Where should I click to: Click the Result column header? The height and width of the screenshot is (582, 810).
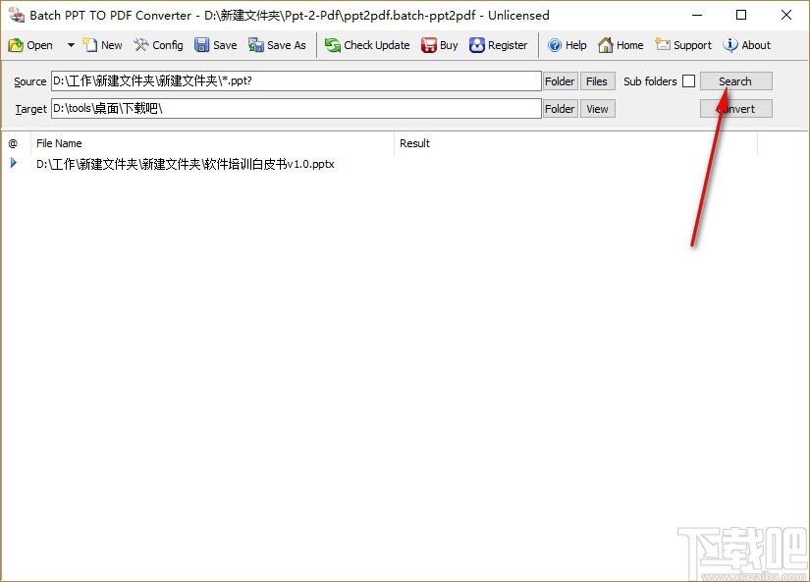point(575,143)
